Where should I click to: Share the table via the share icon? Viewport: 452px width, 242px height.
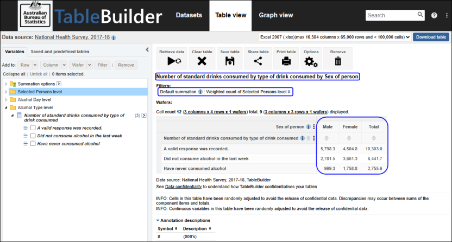point(258,61)
